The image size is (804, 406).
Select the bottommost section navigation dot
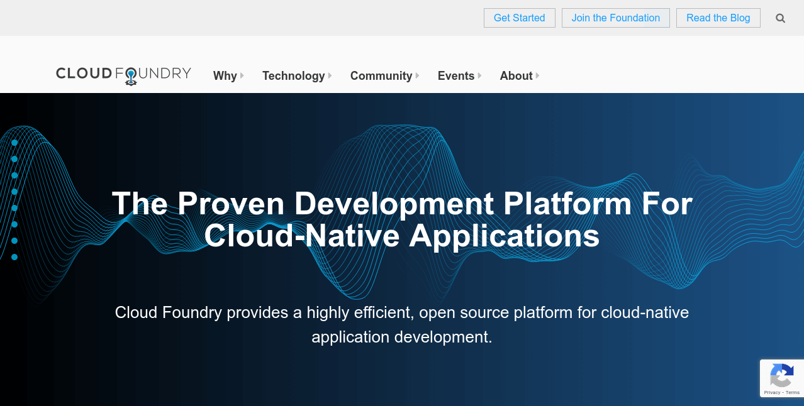point(14,257)
